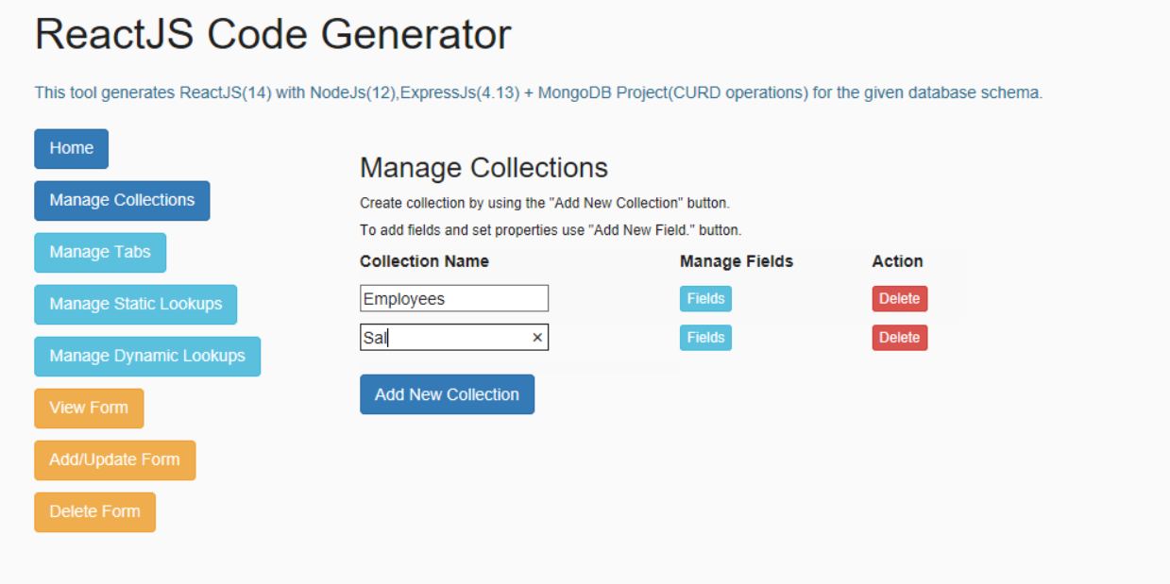1170x584 pixels.
Task: Open Manage Static Lookups
Action: 136,305
